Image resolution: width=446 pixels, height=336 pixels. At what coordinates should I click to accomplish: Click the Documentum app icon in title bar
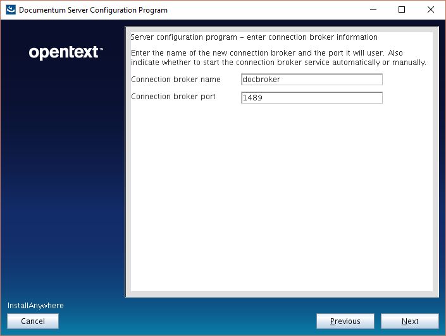(x=10, y=9)
